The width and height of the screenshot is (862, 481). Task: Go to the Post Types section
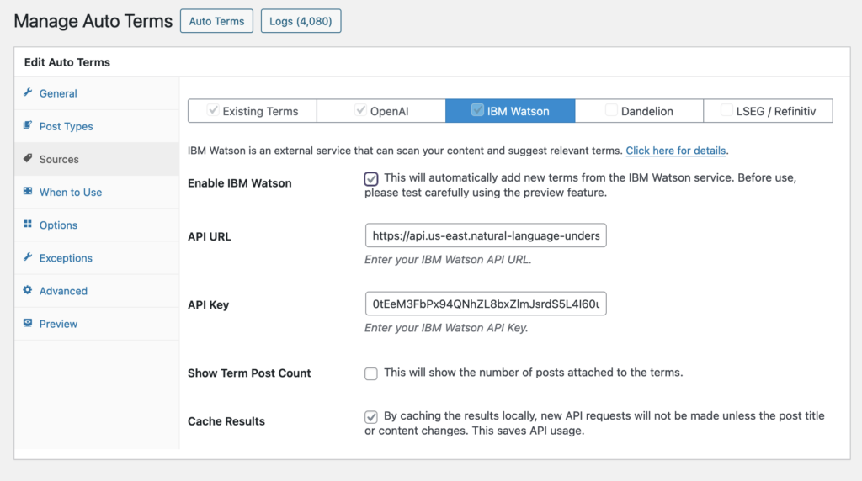(x=97, y=126)
